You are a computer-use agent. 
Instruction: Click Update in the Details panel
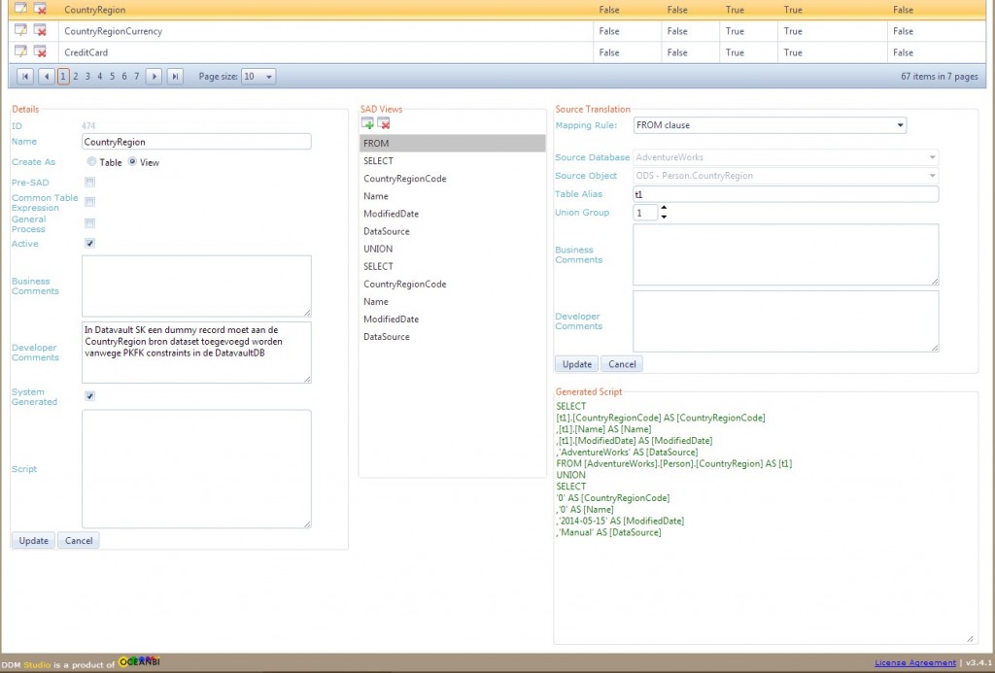(34, 540)
